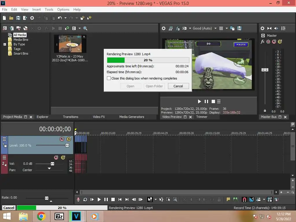Open the Tools menu
The height and width of the screenshot is (222, 296).
pos(49,10)
